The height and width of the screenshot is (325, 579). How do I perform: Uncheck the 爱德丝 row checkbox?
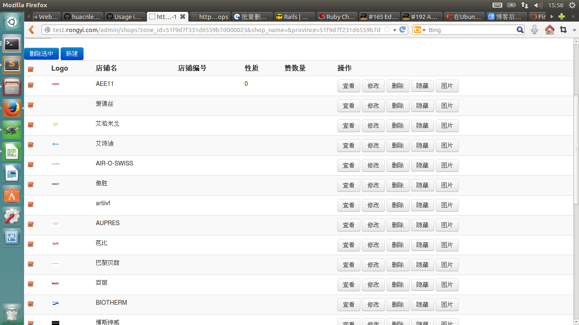(31, 105)
